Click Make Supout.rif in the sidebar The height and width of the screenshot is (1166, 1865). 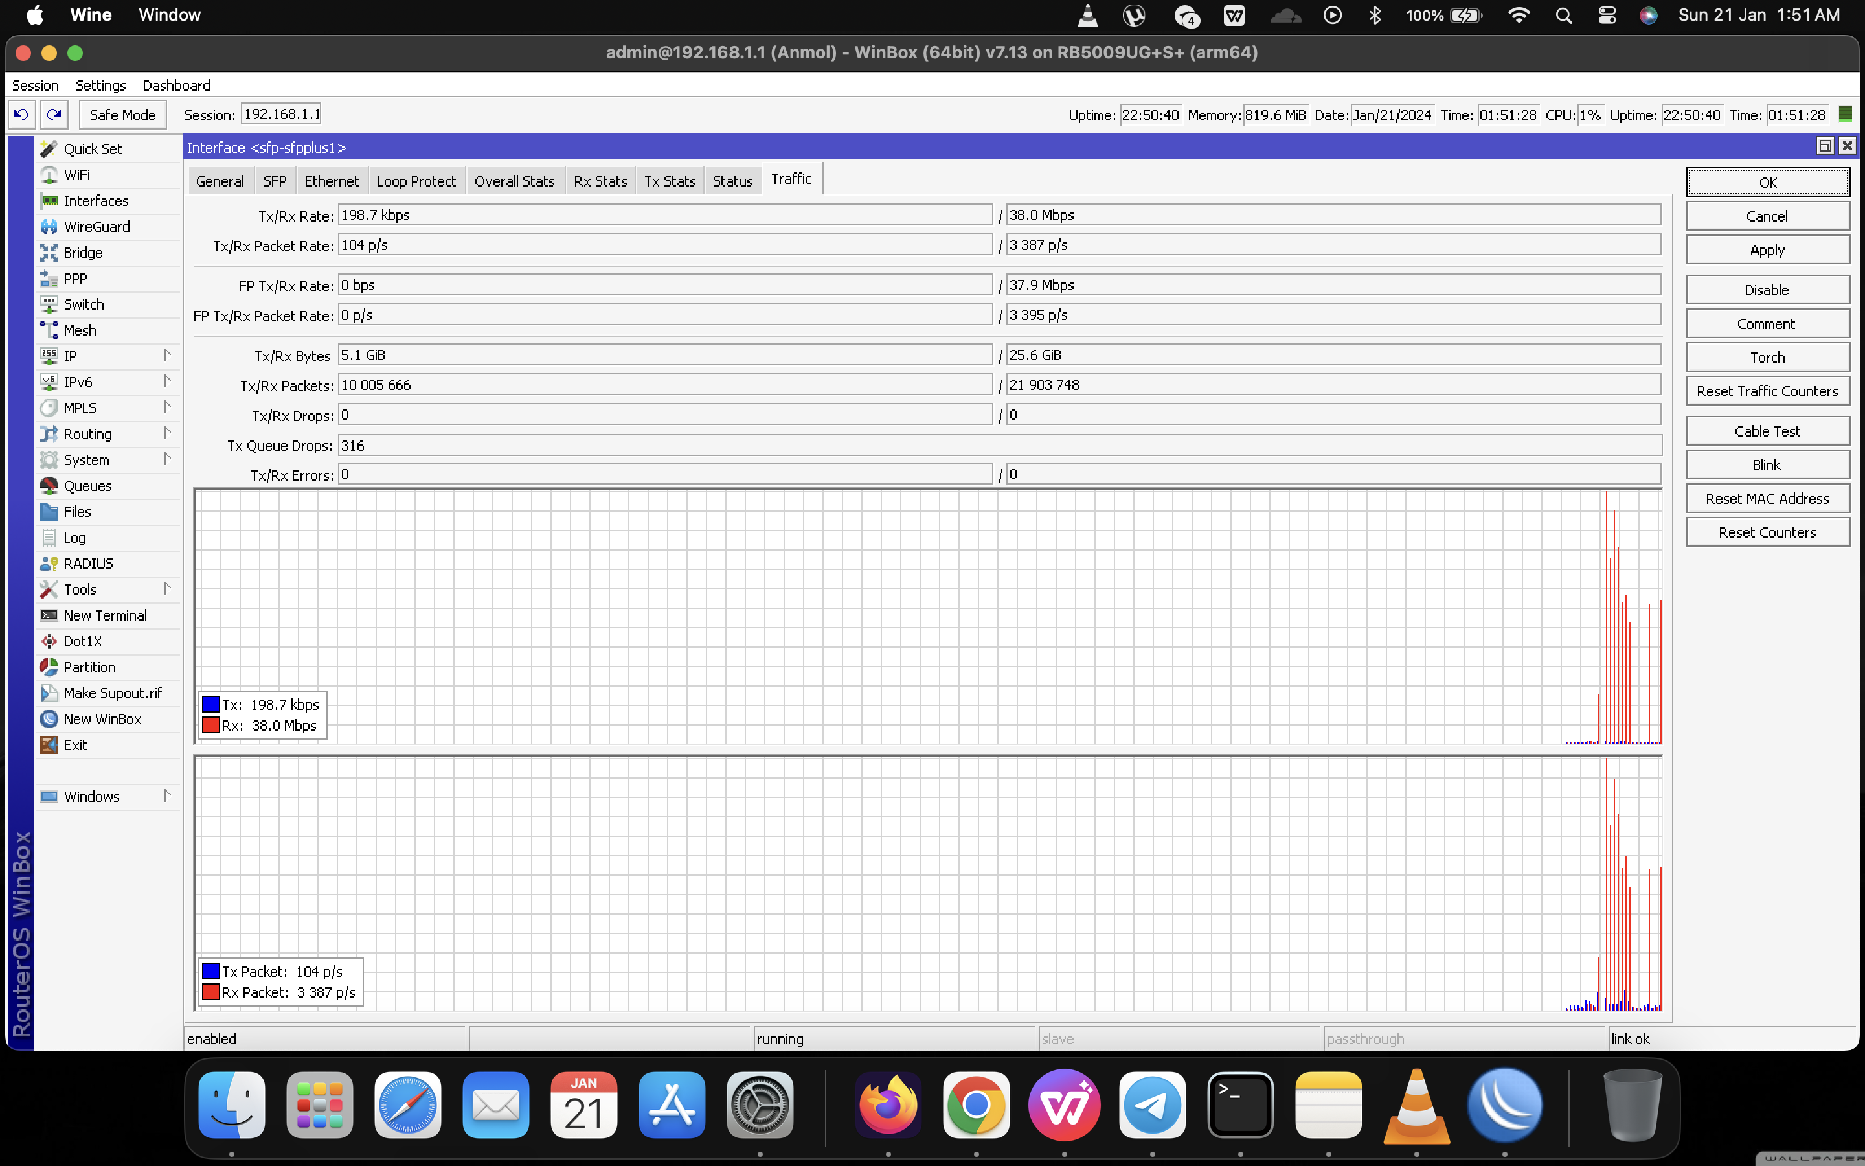tap(113, 693)
